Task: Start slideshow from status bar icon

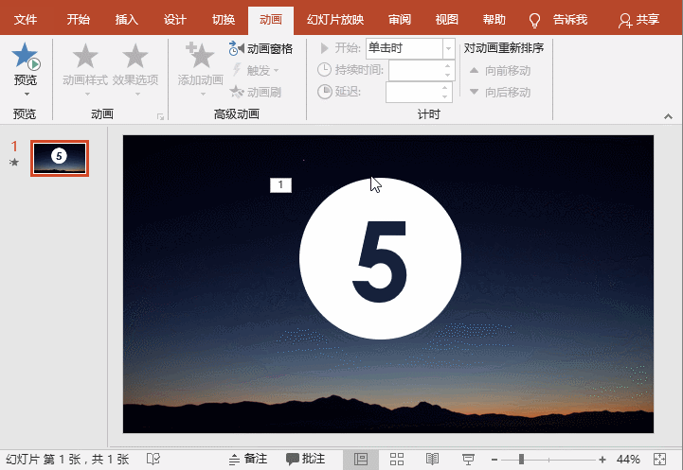Action: click(x=467, y=459)
